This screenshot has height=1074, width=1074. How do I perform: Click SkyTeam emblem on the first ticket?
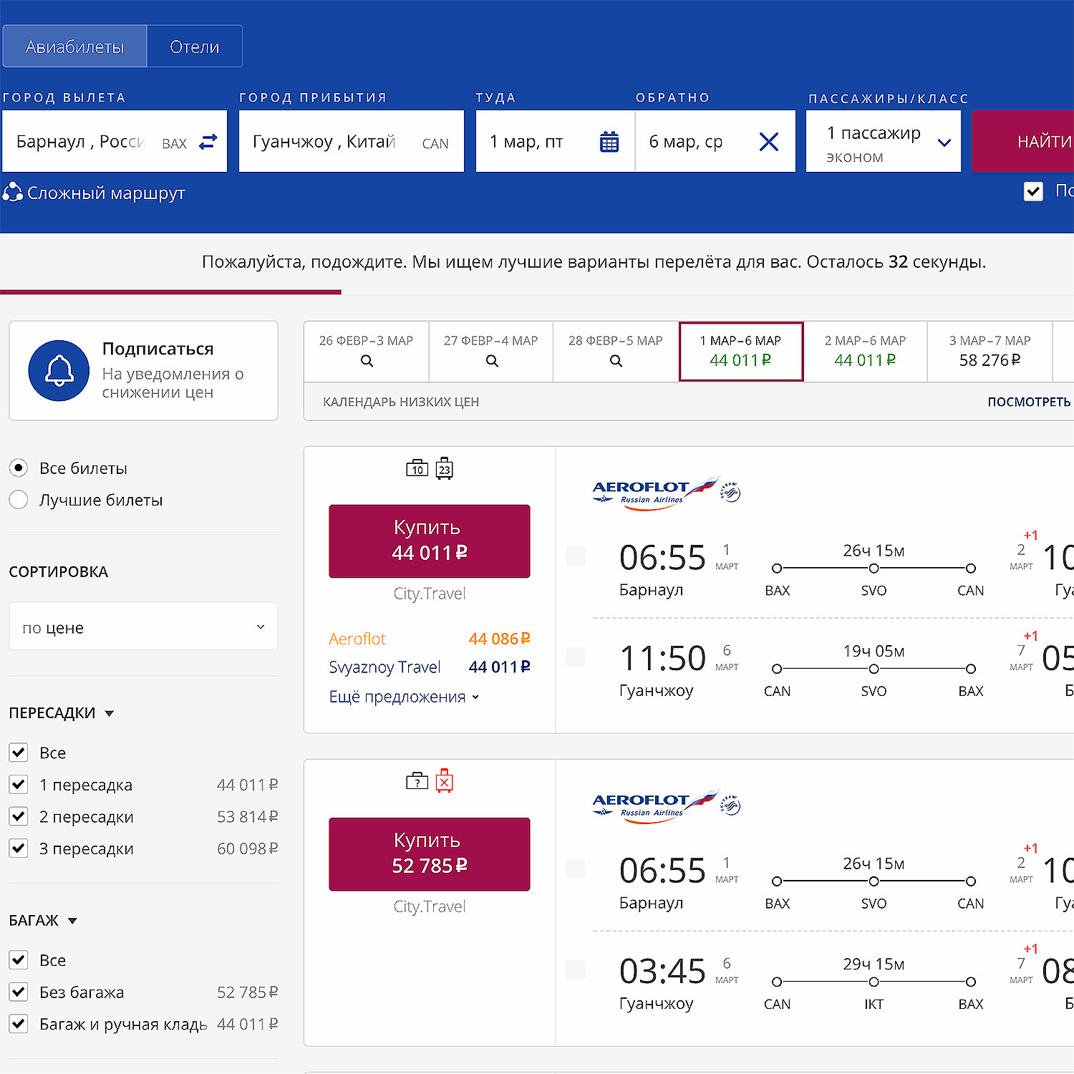tap(730, 492)
